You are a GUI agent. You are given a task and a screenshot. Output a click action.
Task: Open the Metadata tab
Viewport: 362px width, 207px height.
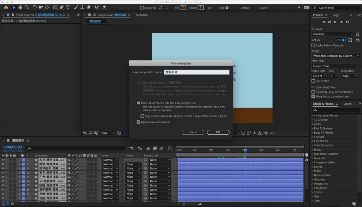tap(142, 15)
